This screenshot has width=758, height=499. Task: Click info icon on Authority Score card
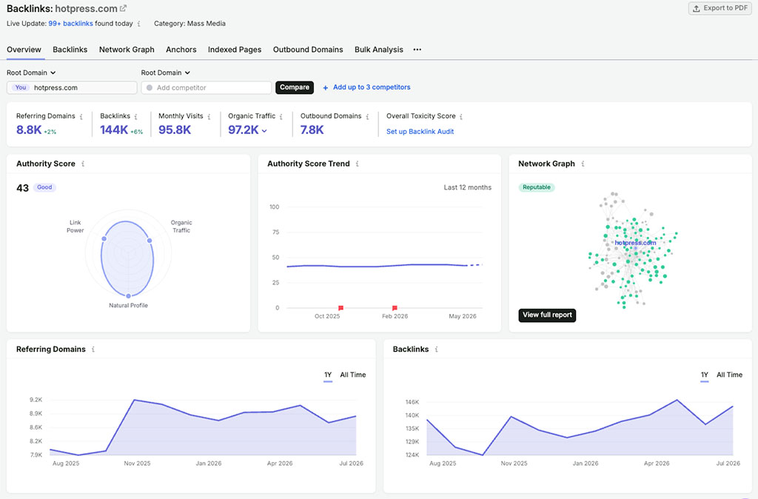tap(83, 164)
